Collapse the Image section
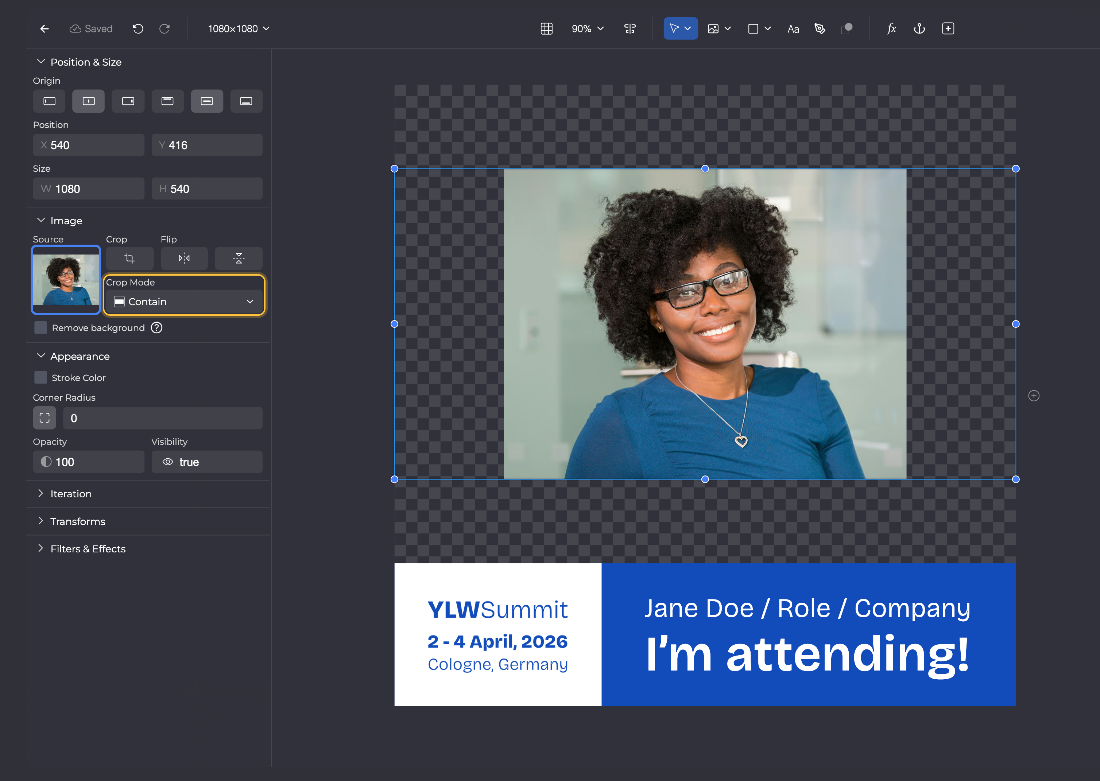The image size is (1100, 781). [41, 220]
